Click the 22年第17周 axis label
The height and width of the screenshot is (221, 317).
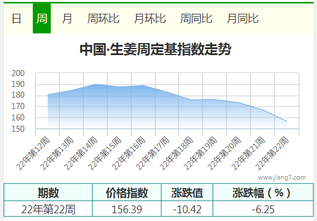(153, 153)
